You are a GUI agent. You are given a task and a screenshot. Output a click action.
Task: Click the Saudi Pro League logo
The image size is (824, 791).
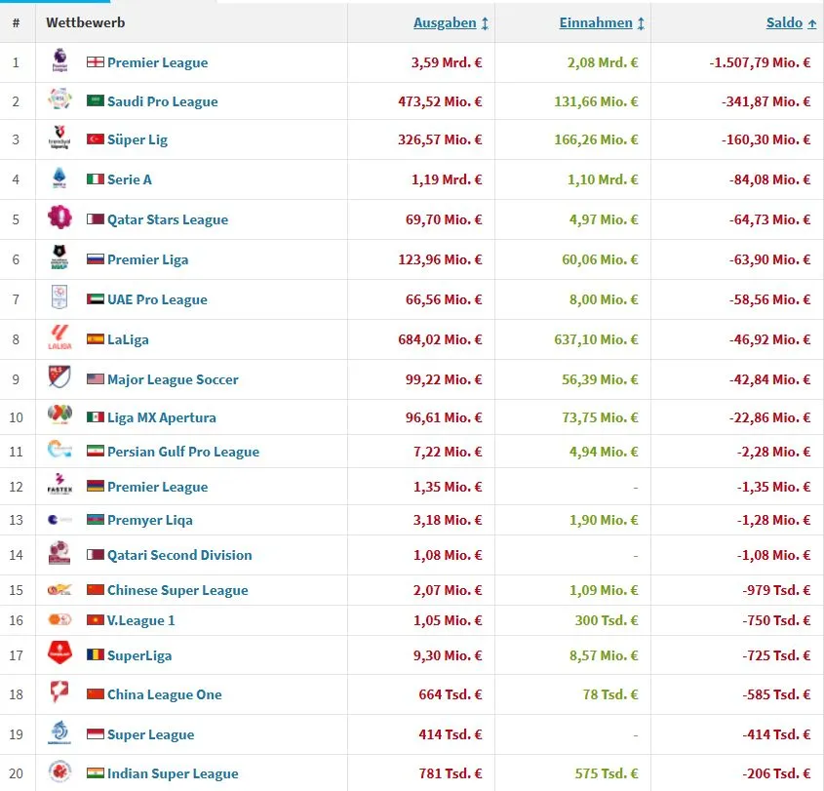59,99
